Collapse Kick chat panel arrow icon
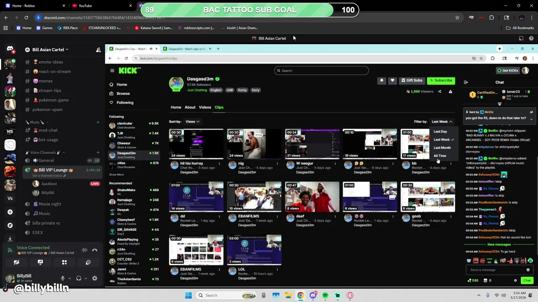The image size is (538, 302). click(x=466, y=82)
